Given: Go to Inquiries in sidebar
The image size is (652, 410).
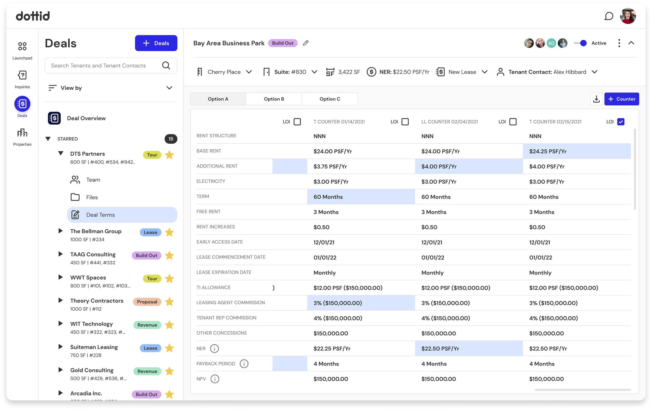Looking at the screenshot, I should click(x=22, y=76).
